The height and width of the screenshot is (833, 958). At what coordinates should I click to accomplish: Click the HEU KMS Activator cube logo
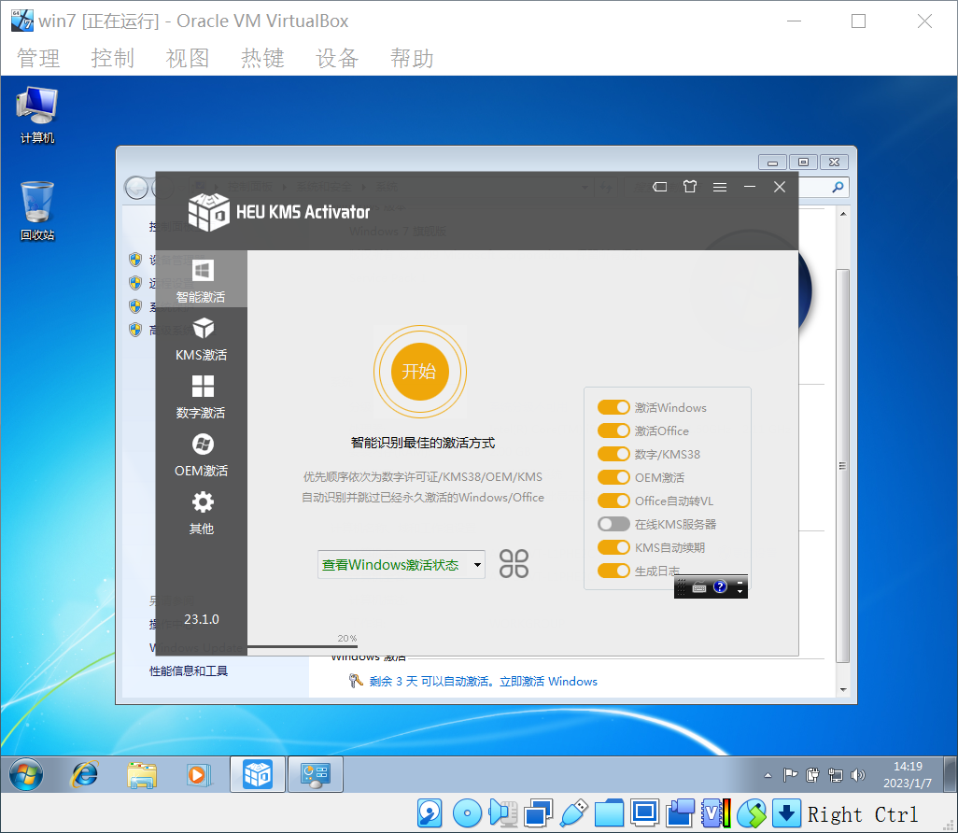(208, 212)
